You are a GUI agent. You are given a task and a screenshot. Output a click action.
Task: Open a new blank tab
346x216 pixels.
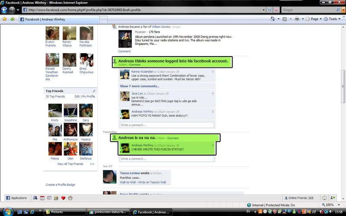click(103, 19)
